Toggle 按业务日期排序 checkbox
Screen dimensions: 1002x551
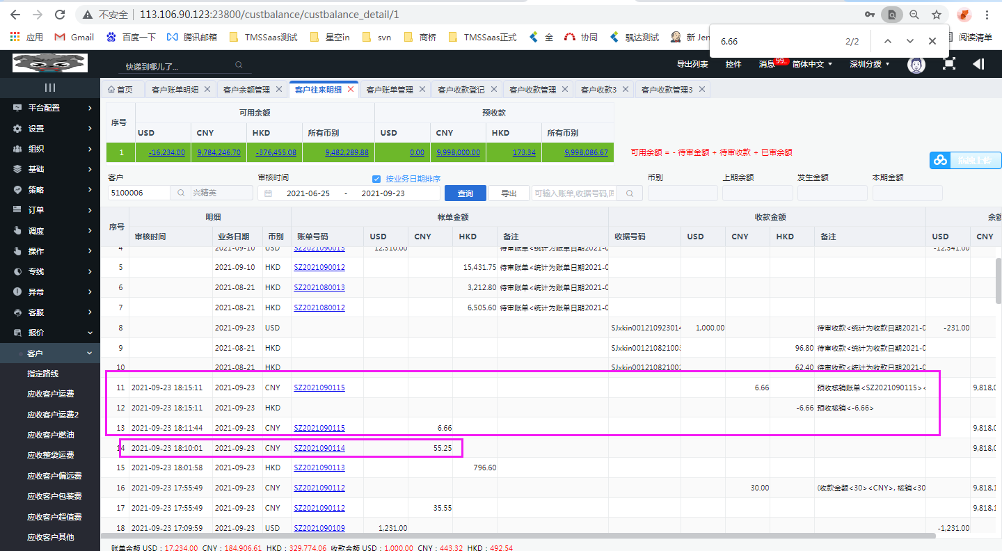[x=376, y=179]
